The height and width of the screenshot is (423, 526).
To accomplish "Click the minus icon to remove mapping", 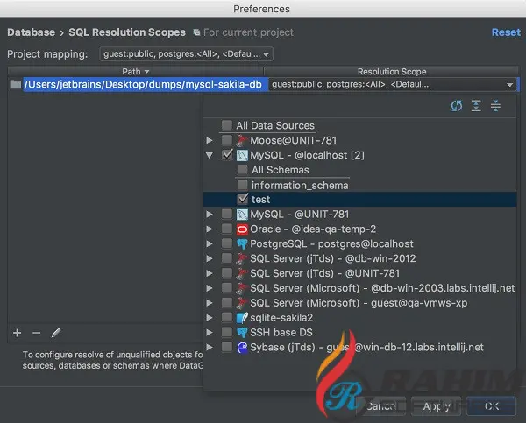I will [x=37, y=333].
